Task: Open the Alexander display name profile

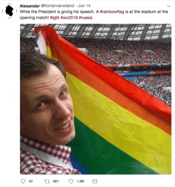Action: pos(30,6)
